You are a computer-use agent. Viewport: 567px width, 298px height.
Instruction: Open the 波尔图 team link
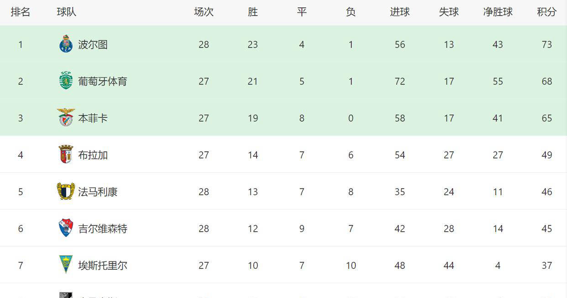coord(93,44)
